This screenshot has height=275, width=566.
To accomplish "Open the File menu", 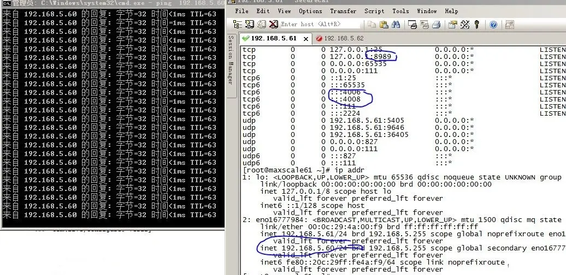I will (241, 11).
